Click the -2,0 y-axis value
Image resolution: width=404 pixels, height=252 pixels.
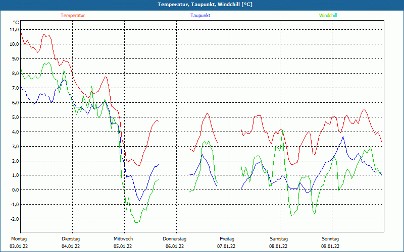click(15, 219)
